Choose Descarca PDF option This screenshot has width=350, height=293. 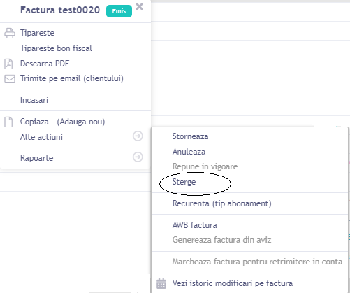click(45, 64)
